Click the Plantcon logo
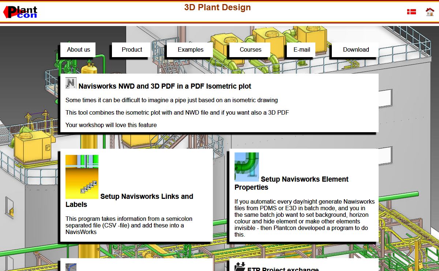Screen dimensions: 439x271 pos(20,12)
